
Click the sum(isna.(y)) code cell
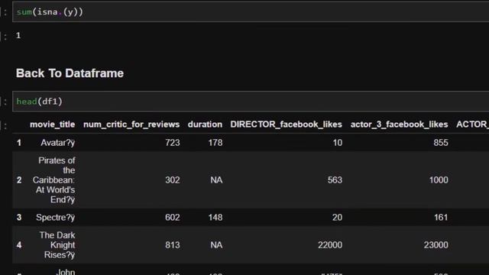(x=251, y=12)
